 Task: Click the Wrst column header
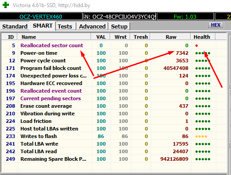click(x=120, y=37)
